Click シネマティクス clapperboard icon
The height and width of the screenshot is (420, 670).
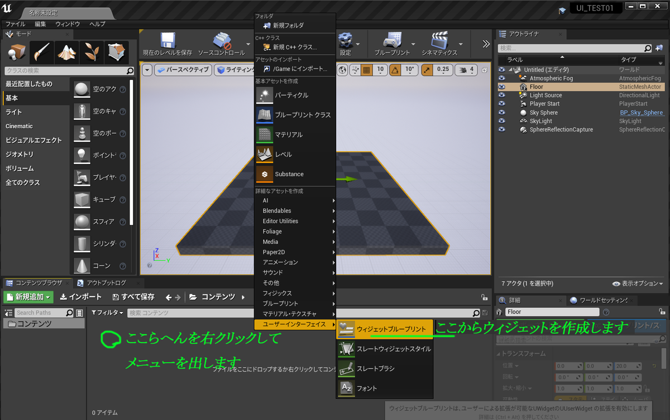(439, 40)
